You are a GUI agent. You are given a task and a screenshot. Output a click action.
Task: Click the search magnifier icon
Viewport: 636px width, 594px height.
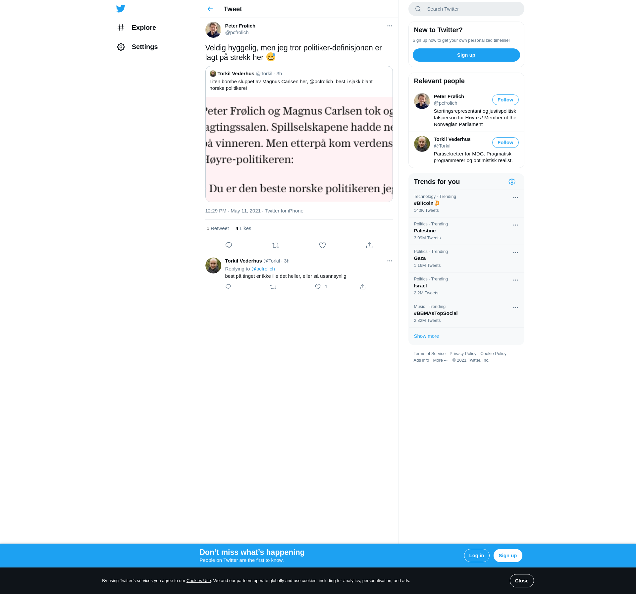click(418, 9)
